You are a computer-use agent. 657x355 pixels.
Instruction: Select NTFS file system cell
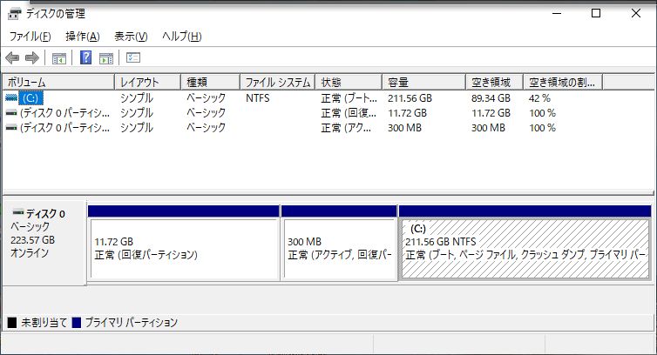(258, 98)
